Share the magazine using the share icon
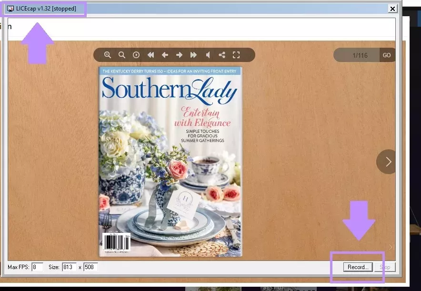The image size is (421, 291). point(222,55)
